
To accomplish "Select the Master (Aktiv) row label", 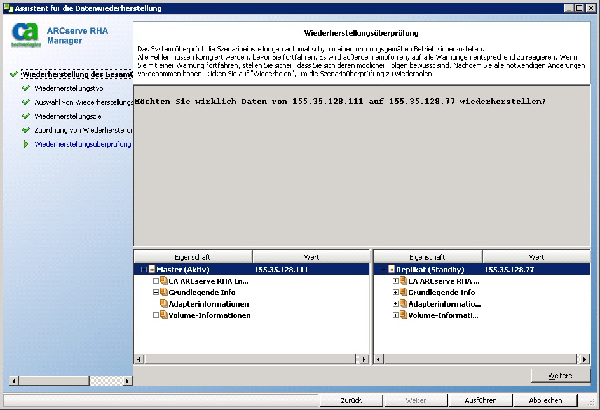I will (183, 269).
